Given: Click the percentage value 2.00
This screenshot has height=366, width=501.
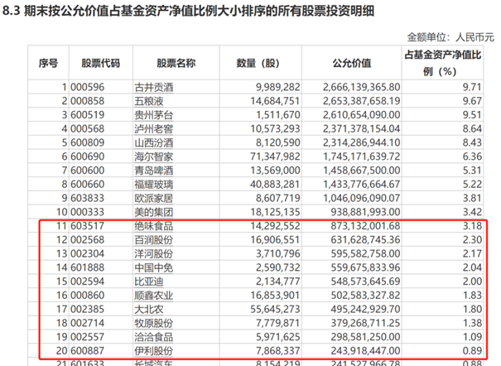Looking at the screenshot, I should coord(472,282).
